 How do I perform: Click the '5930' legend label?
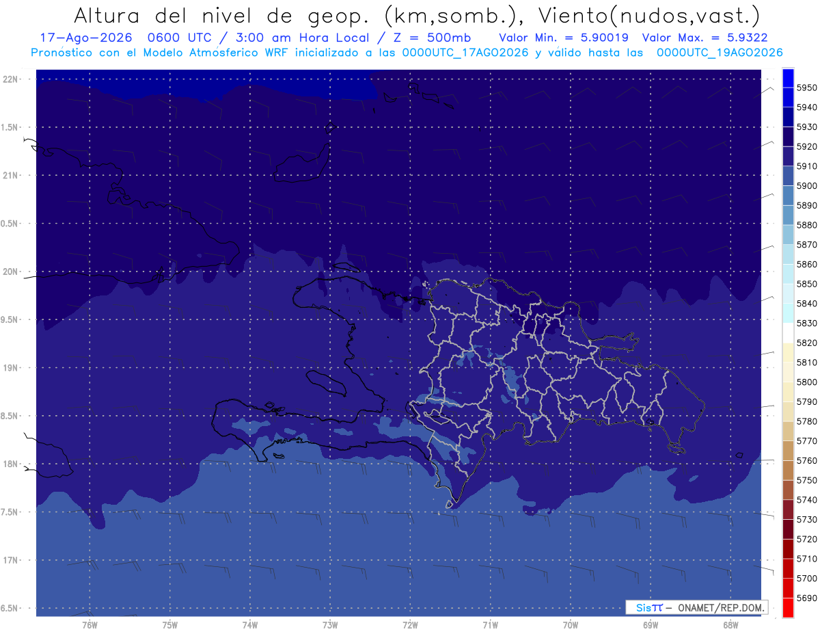click(x=807, y=127)
